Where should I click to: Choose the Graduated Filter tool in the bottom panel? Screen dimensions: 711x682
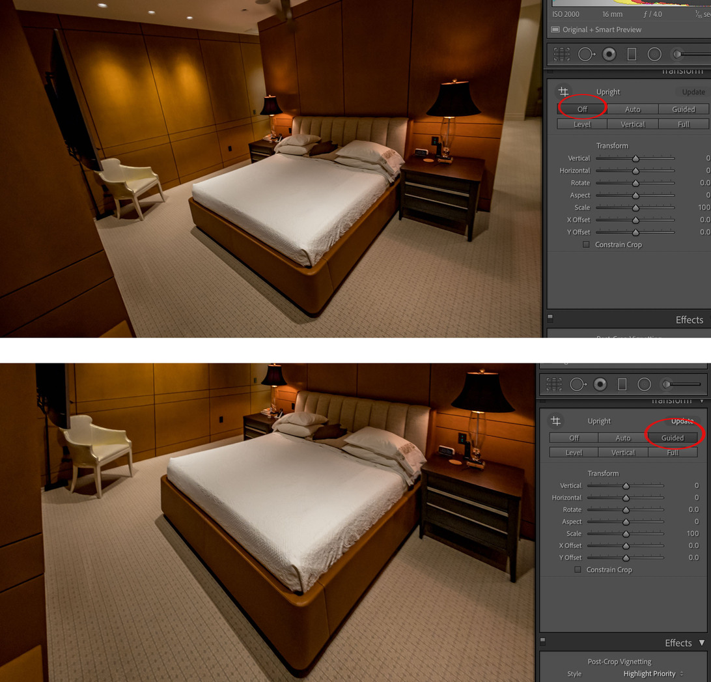click(622, 384)
